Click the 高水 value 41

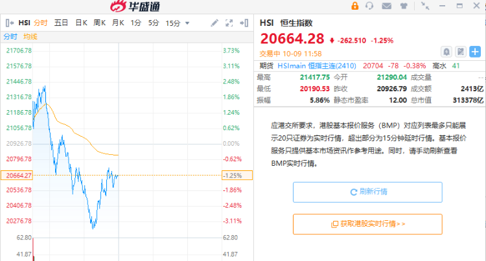click(x=456, y=65)
